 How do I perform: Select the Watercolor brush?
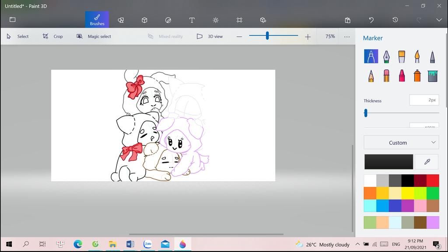tap(417, 56)
